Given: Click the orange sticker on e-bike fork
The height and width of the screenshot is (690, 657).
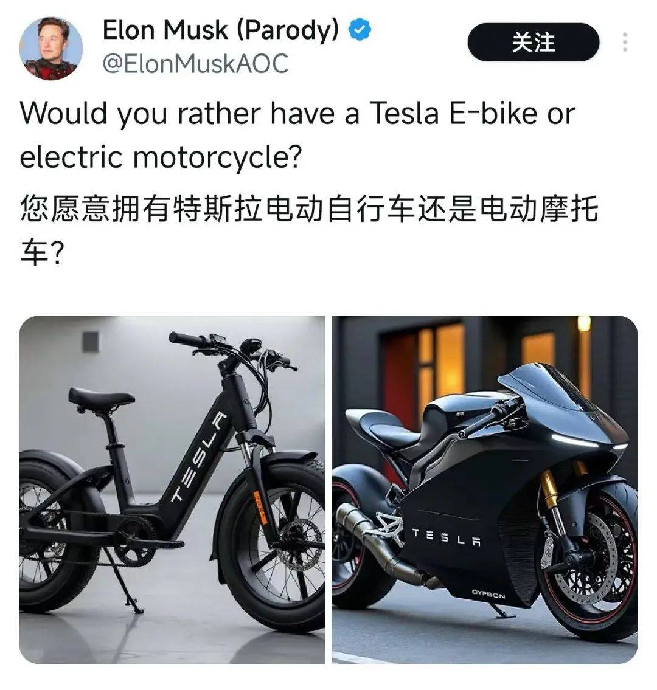Looking at the screenshot, I should pyautogui.click(x=260, y=508).
